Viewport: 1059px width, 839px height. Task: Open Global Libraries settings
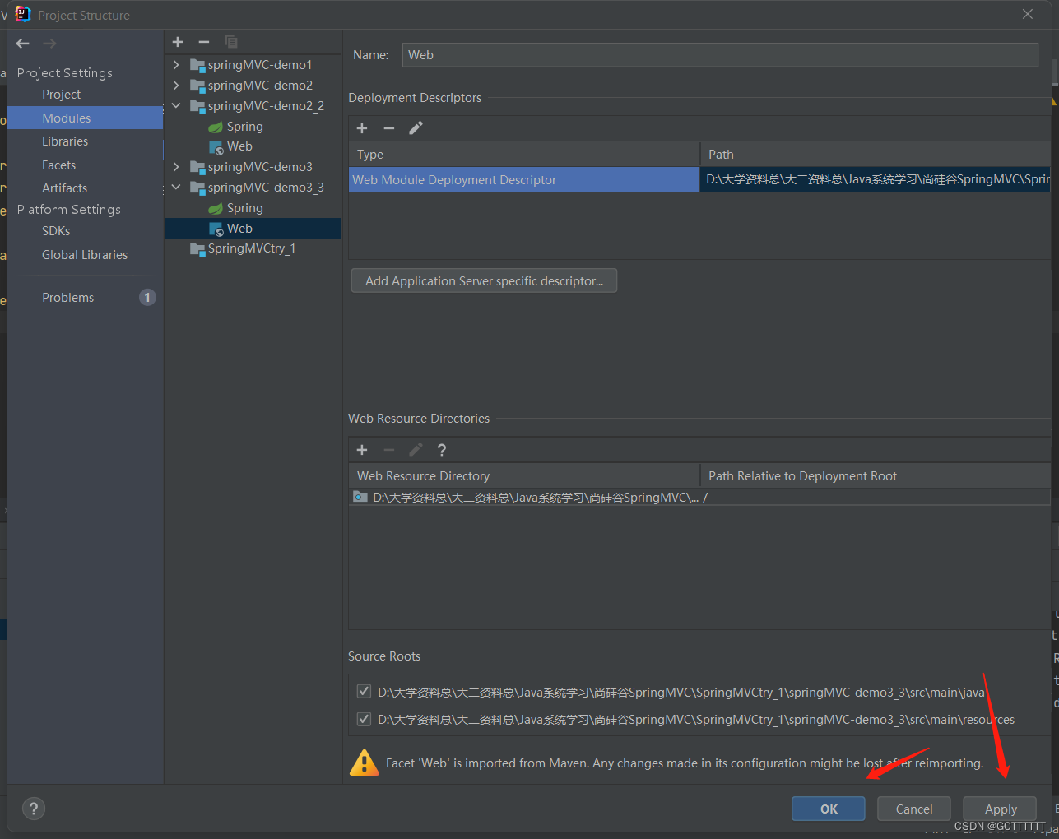tap(85, 255)
